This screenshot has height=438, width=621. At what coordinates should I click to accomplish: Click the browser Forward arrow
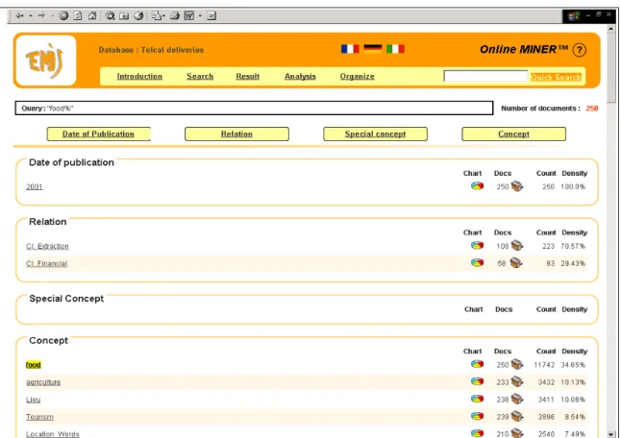41,15
